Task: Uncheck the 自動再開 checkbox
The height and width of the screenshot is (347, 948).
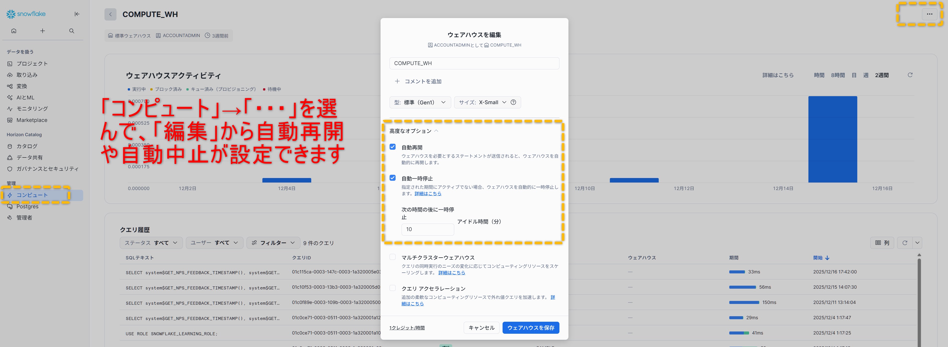Action: (393, 147)
